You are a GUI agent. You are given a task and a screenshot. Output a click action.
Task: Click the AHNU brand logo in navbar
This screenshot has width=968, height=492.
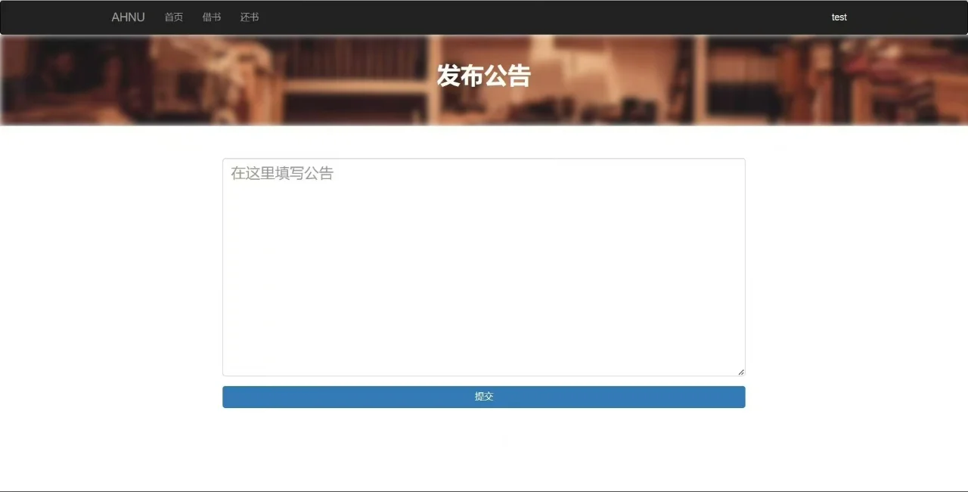click(128, 17)
